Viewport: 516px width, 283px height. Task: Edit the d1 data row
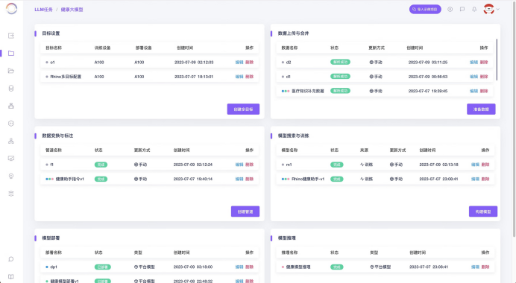click(473, 77)
